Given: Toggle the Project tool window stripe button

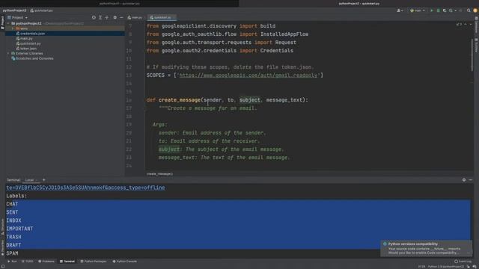Looking at the screenshot, I should (x=2, y=22).
